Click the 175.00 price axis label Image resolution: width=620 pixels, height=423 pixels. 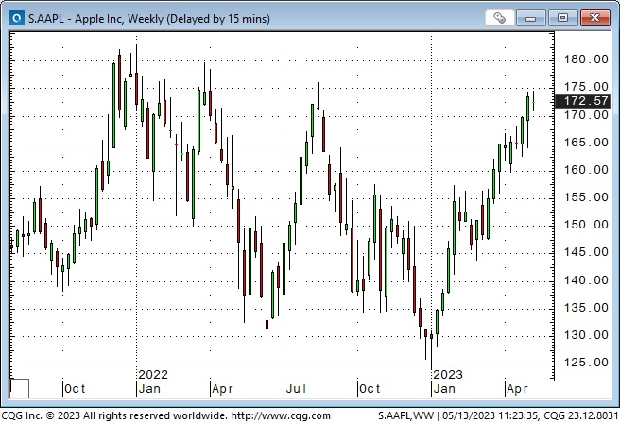[586, 87]
